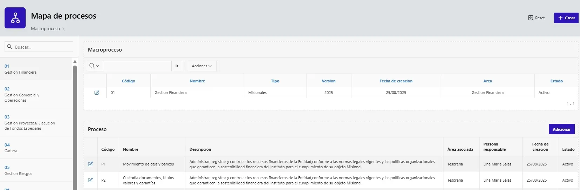Click the Nombre column header in Macroproceso
Screen dimensions: 580x190
(x=197, y=81)
